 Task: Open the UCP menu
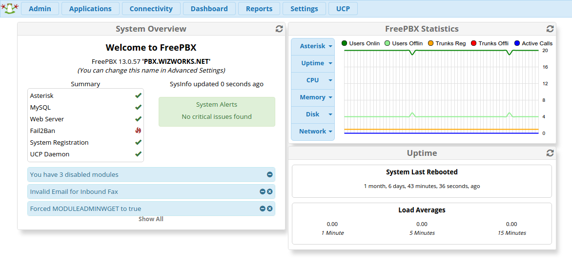coord(343,9)
